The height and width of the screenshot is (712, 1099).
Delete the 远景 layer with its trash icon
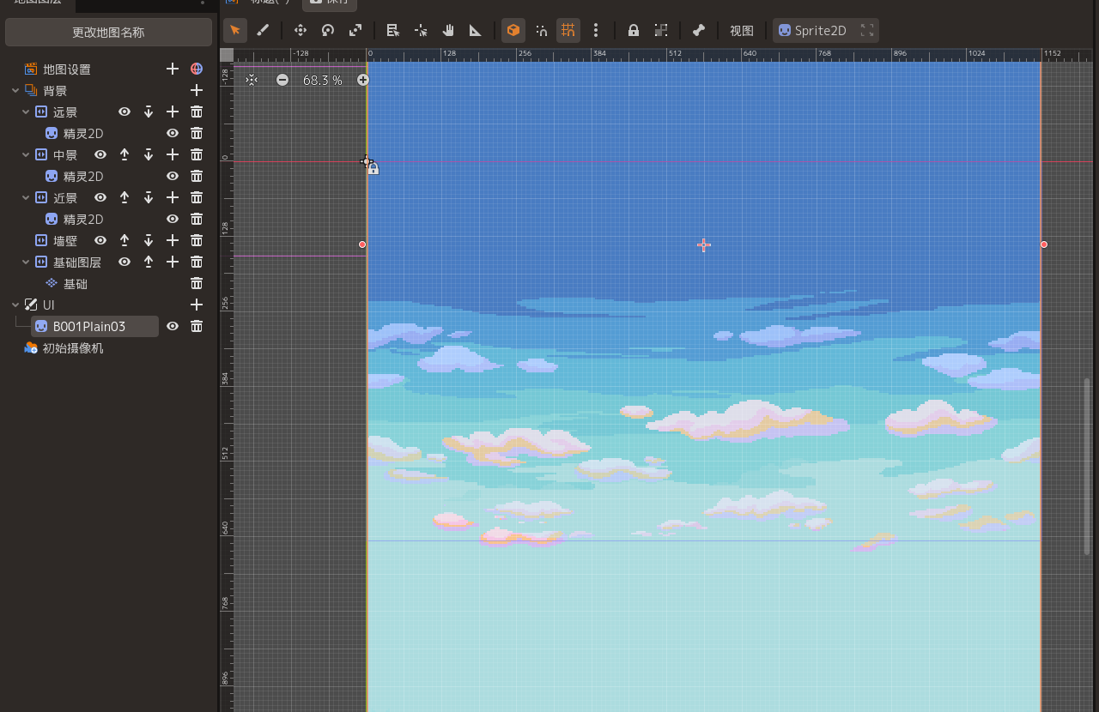coord(197,112)
